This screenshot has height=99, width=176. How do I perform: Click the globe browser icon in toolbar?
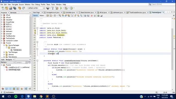pyautogui.click(x=48, y=8)
